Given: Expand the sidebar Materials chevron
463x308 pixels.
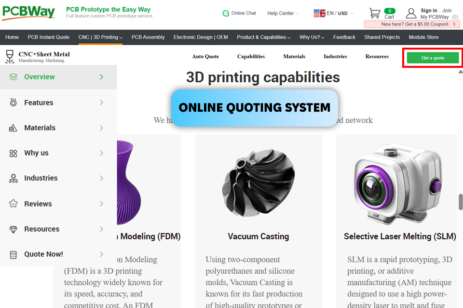Looking at the screenshot, I should [x=102, y=128].
